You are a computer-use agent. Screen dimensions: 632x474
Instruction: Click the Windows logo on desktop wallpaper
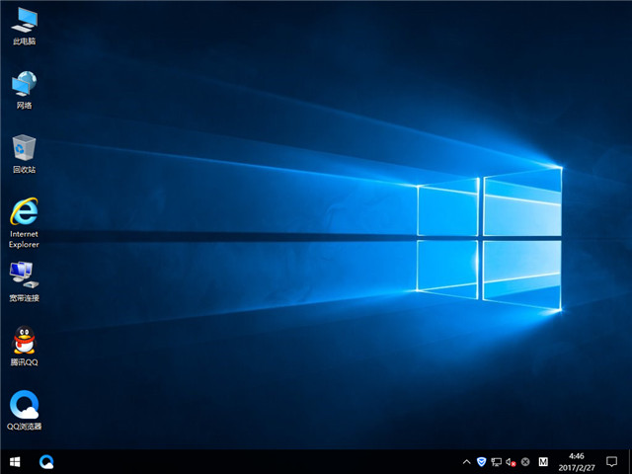489,237
